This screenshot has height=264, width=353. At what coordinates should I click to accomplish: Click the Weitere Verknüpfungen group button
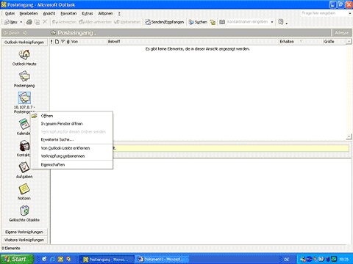coord(24,240)
